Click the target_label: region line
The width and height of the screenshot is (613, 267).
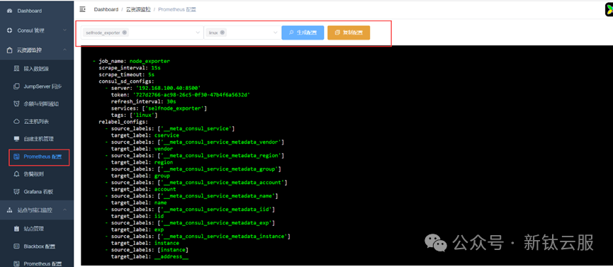click(x=142, y=162)
